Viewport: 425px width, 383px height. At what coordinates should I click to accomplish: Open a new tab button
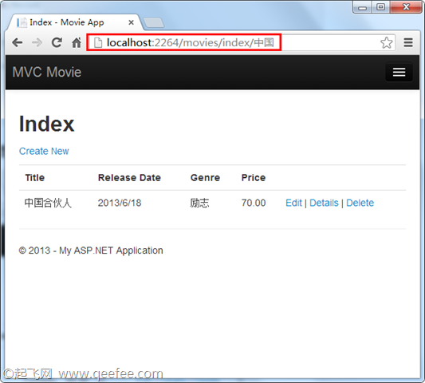[x=153, y=22]
